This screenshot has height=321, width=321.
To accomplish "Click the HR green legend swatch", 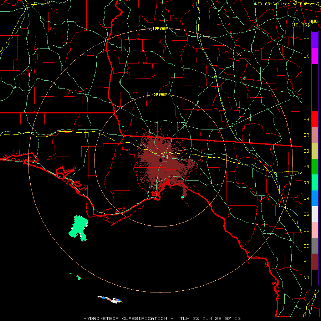I will 315,167.
